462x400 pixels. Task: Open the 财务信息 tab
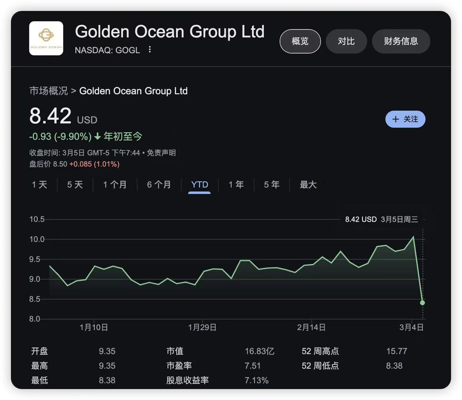coord(401,41)
